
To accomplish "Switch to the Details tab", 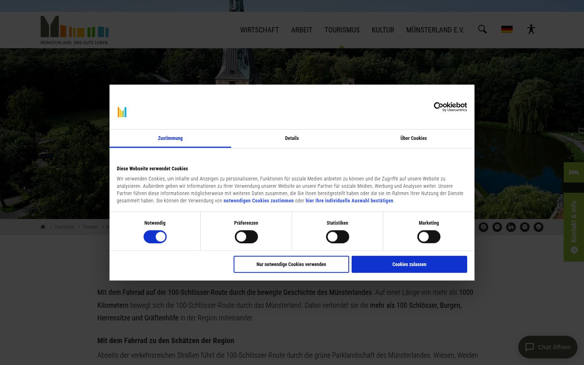I will (292, 138).
